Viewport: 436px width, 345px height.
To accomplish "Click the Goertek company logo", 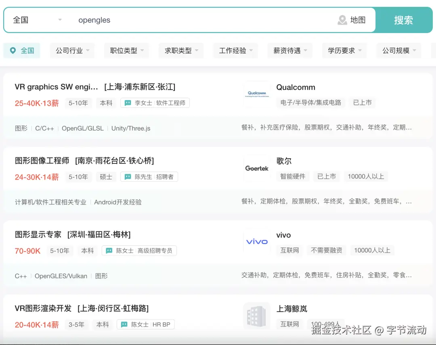I will 257,168.
